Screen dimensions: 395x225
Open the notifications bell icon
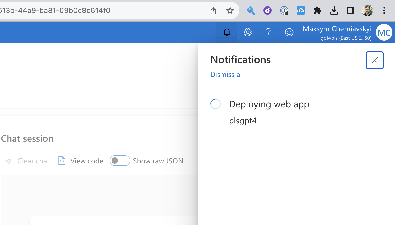click(x=227, y=32)
